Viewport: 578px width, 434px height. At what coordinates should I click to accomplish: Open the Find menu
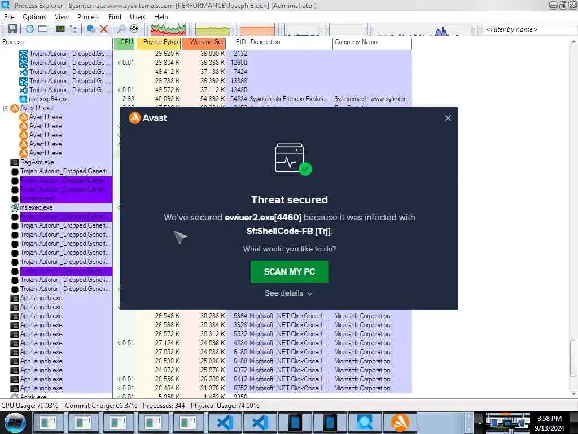(x=115, y=17)
